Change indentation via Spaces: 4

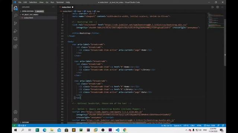tap(177, 126)
